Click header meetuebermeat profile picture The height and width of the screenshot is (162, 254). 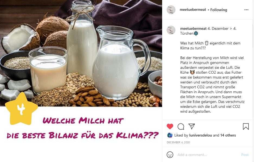tap(171, 10)
